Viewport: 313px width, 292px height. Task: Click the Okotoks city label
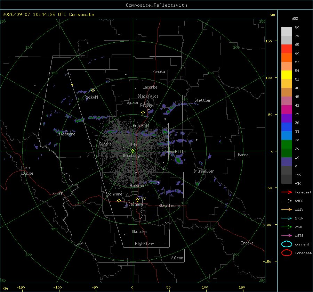[139, 232]
